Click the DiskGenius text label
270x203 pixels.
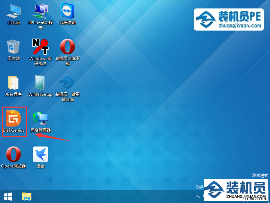(13, 130)
